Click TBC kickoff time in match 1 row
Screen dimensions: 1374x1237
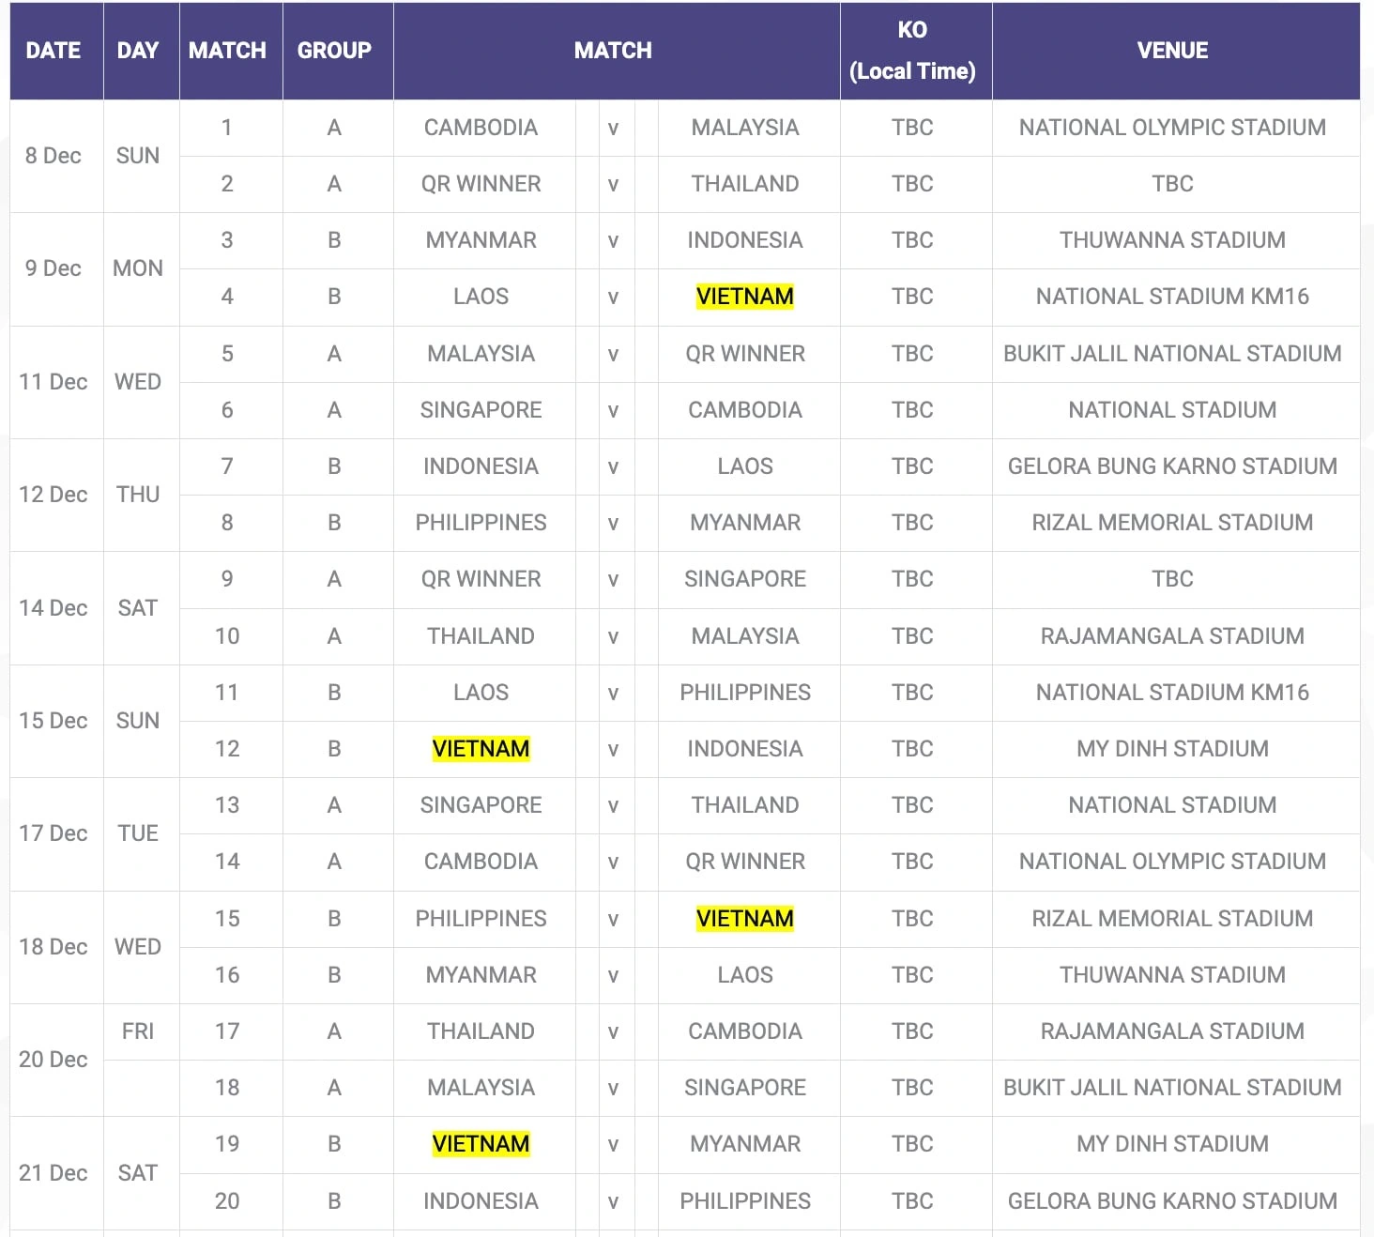(912, 128)
